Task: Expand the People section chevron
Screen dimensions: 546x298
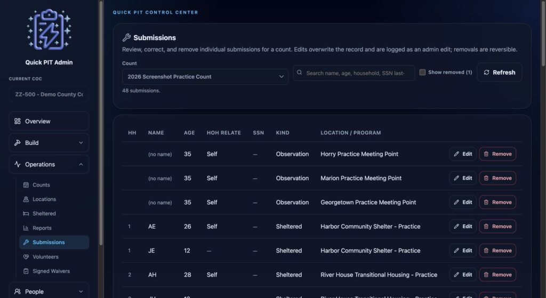Action: click(x=81, y=292)
